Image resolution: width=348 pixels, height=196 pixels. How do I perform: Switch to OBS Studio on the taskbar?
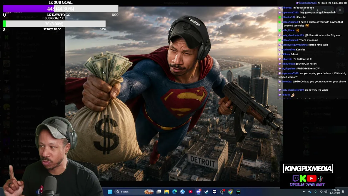(222, 192)
